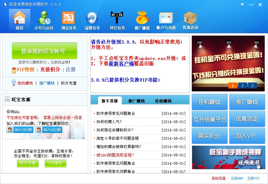Viewport: 268px width, 184px height.
Task: Switch to the 挂机赚钱 tab
Action: coord(163,101)
